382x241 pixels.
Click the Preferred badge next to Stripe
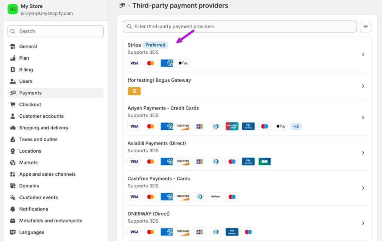click(155, 45)
